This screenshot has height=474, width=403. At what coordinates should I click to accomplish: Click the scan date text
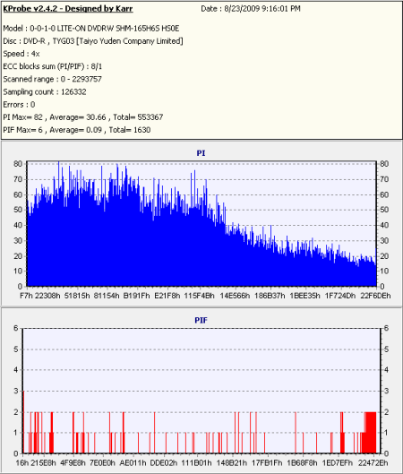tap(251, 9)
